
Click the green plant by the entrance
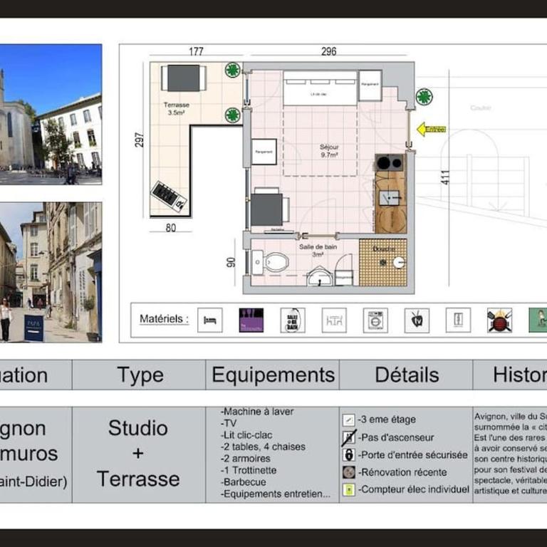[424, 97]
